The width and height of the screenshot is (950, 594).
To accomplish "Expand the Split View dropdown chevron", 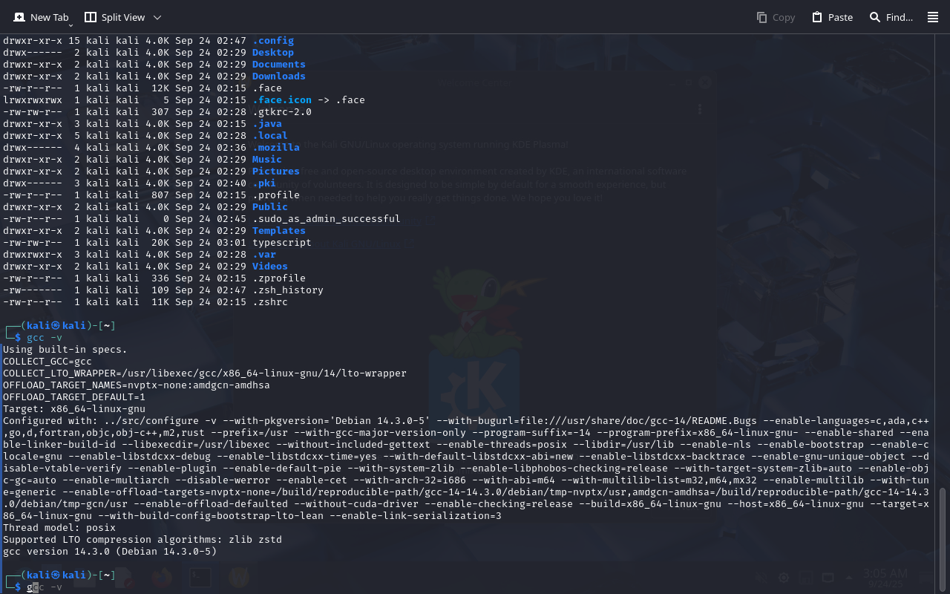I will (157, 17).
